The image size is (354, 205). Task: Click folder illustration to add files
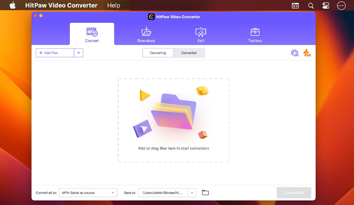coord(173,111)
